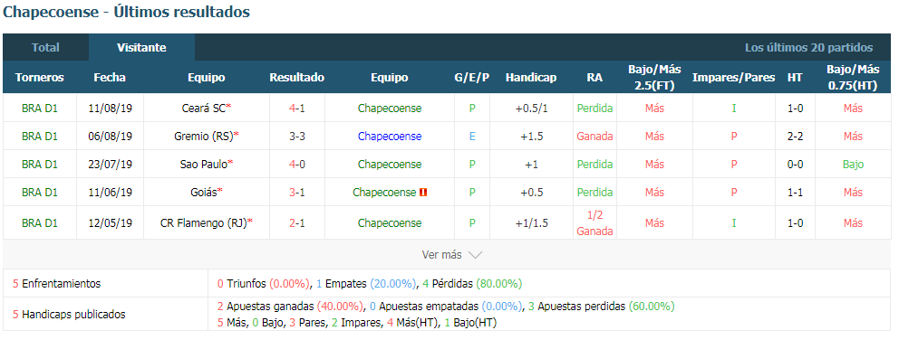The image size is (899, 340).
Task: Click the Los últimos 20 partidos label
Action: pyautogui.click(x=809, y=48)
